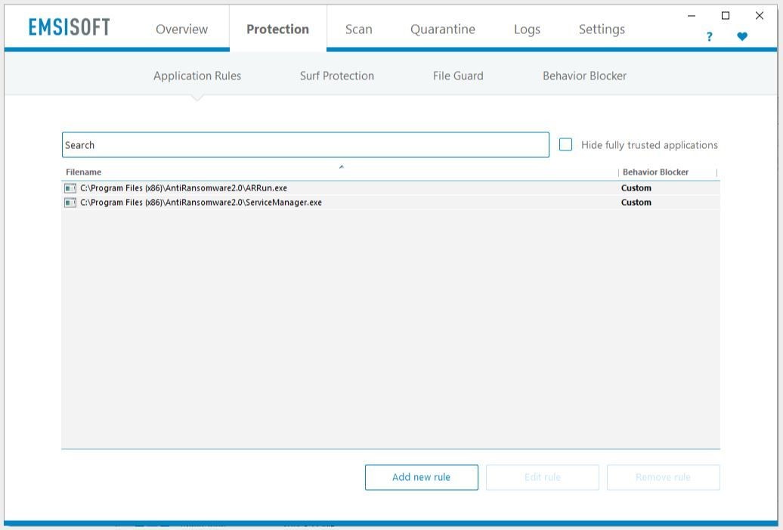Click the Emsisoft logo
The image size is (783, 530).
(69, 28)
